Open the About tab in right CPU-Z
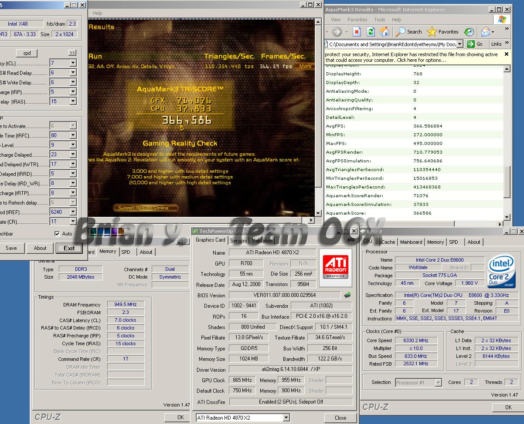The image size is (524, 424). tap(474, 242)
